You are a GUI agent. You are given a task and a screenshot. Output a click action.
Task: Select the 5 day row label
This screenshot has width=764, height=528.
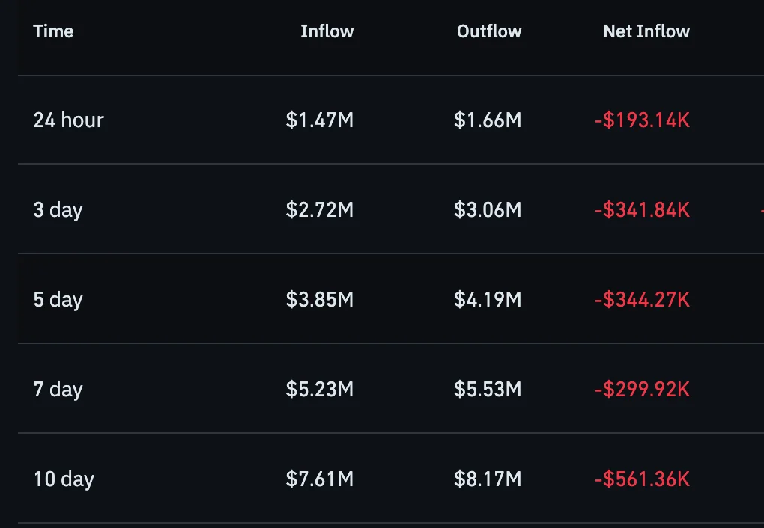point(58,300)
